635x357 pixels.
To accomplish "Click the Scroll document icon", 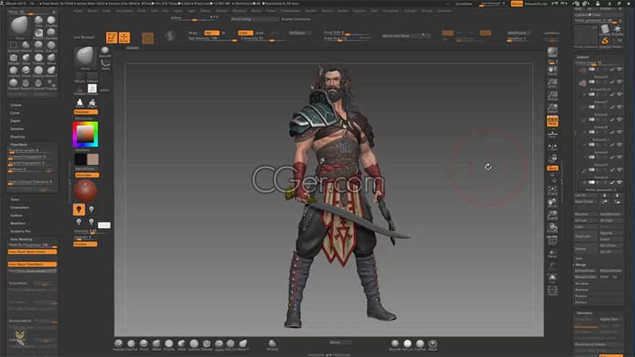I will tap(553, 71).
